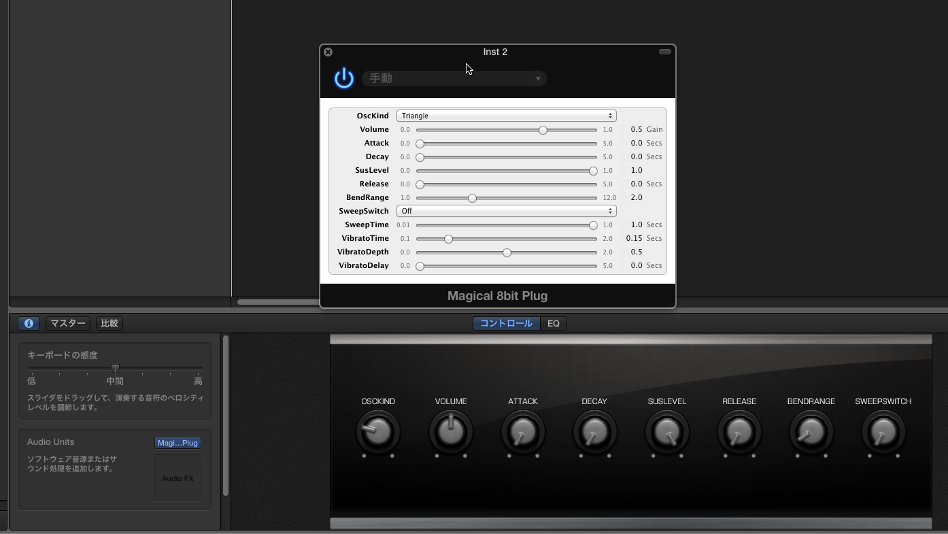This screenshot has height=534, width=948.
Task: Click the SusLevel value 1.0
Action: point(636,170)
